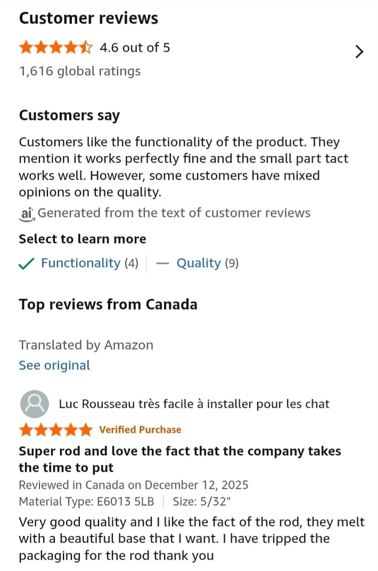Screen dimensions: 378x571
Task: Tap the Customer reviews heading
Action: [x=88, y=18]
